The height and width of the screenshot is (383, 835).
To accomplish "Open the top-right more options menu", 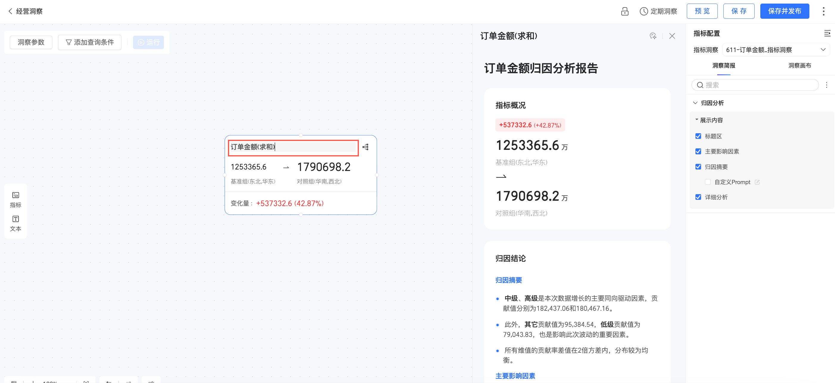I will (823, 11).
